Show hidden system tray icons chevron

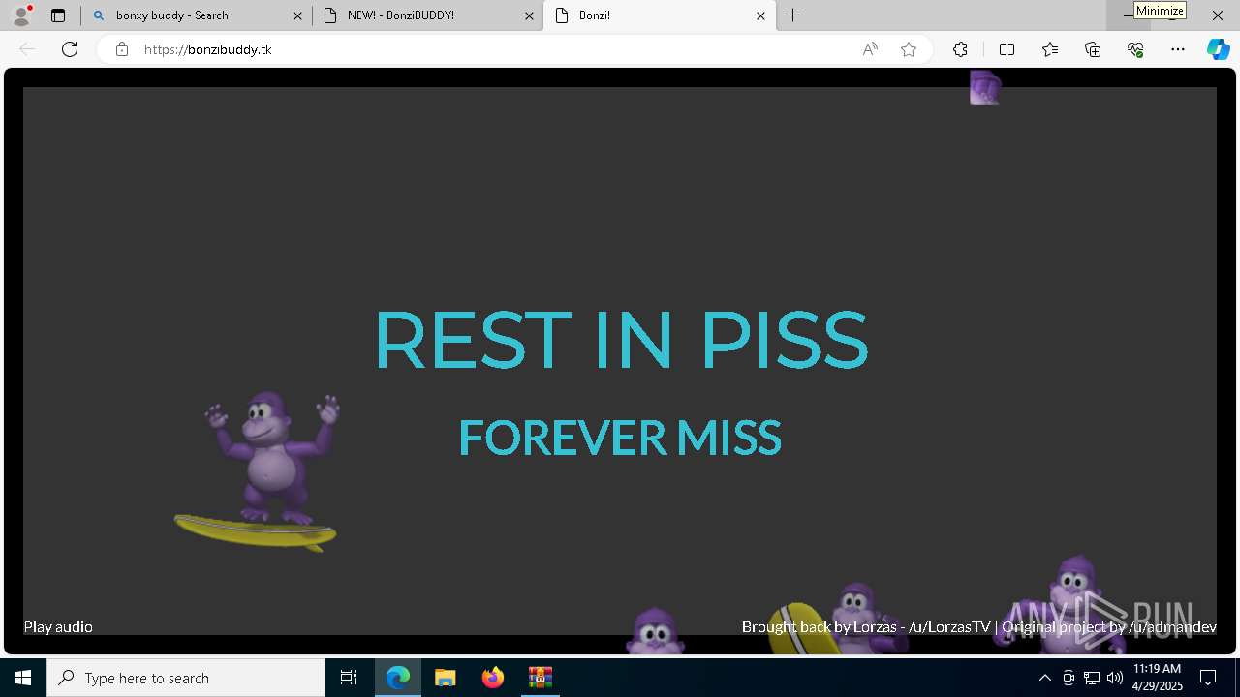pos(1044,678)
